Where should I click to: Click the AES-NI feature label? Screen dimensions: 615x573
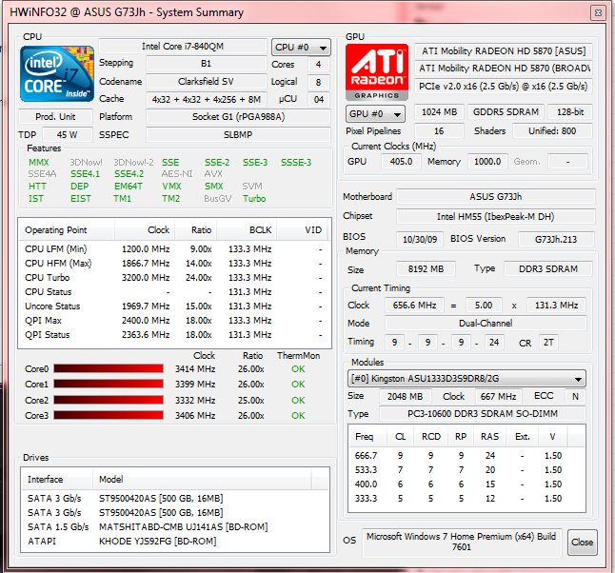(x=177, y=174)
